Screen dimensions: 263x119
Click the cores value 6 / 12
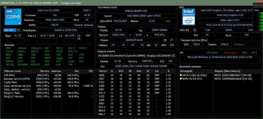(x=18, y=36)
